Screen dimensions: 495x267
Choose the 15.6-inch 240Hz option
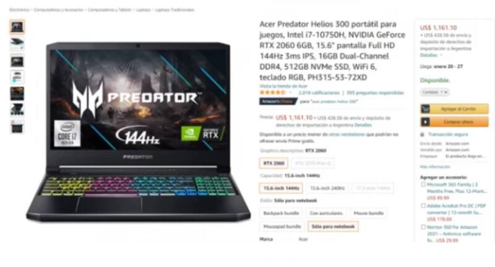(327, 188)
